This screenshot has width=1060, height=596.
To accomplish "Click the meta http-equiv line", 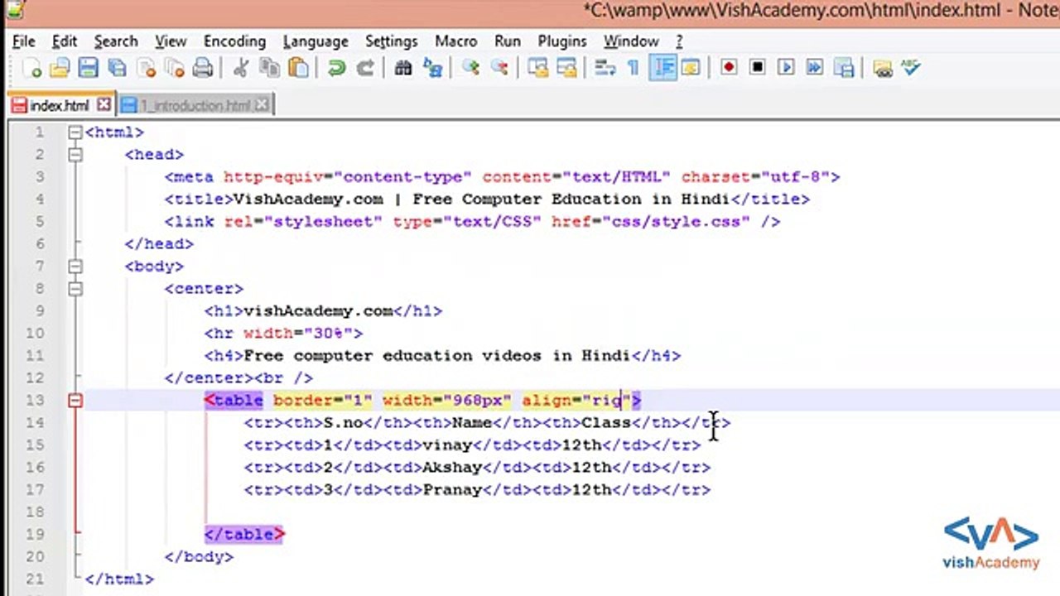I will coord(502,177).
